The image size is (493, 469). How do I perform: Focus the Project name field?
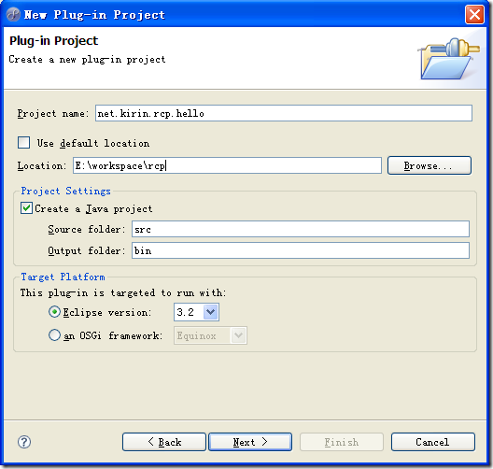pos(284,113)
